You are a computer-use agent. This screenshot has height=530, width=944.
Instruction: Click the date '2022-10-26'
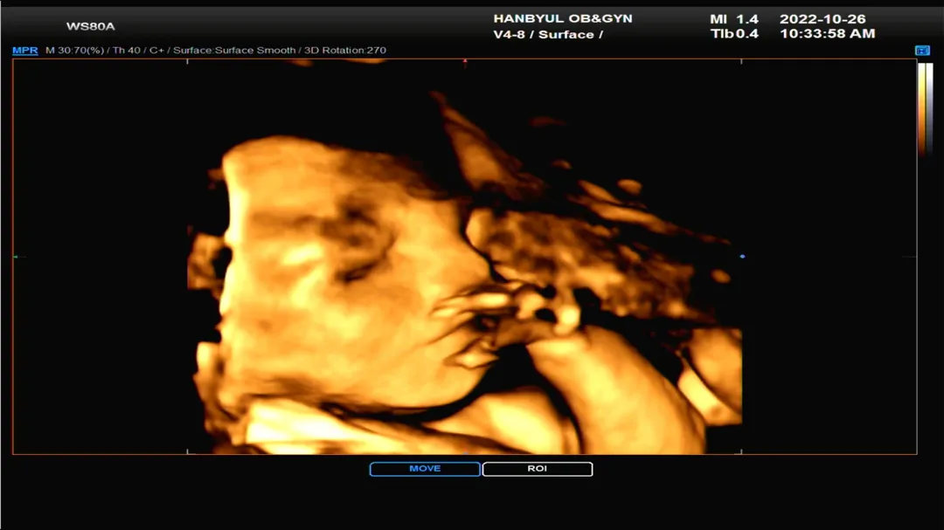[823, 18]
